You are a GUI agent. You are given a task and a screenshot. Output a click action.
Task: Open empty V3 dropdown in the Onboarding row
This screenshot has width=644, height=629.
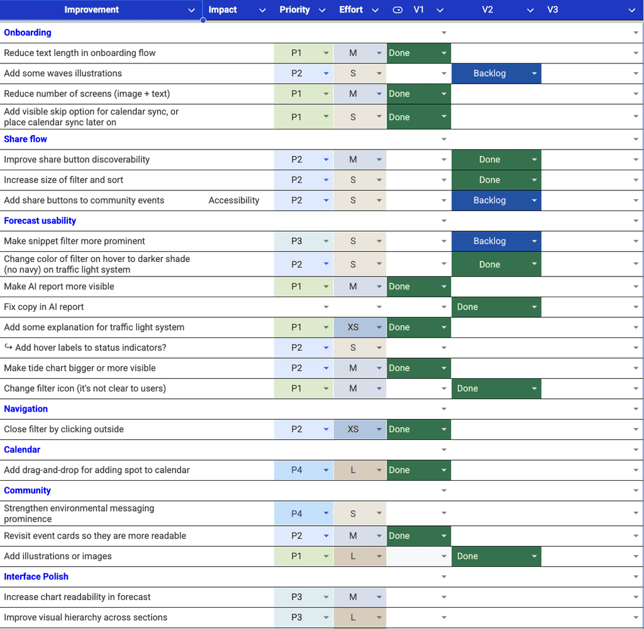pos(636,33)
